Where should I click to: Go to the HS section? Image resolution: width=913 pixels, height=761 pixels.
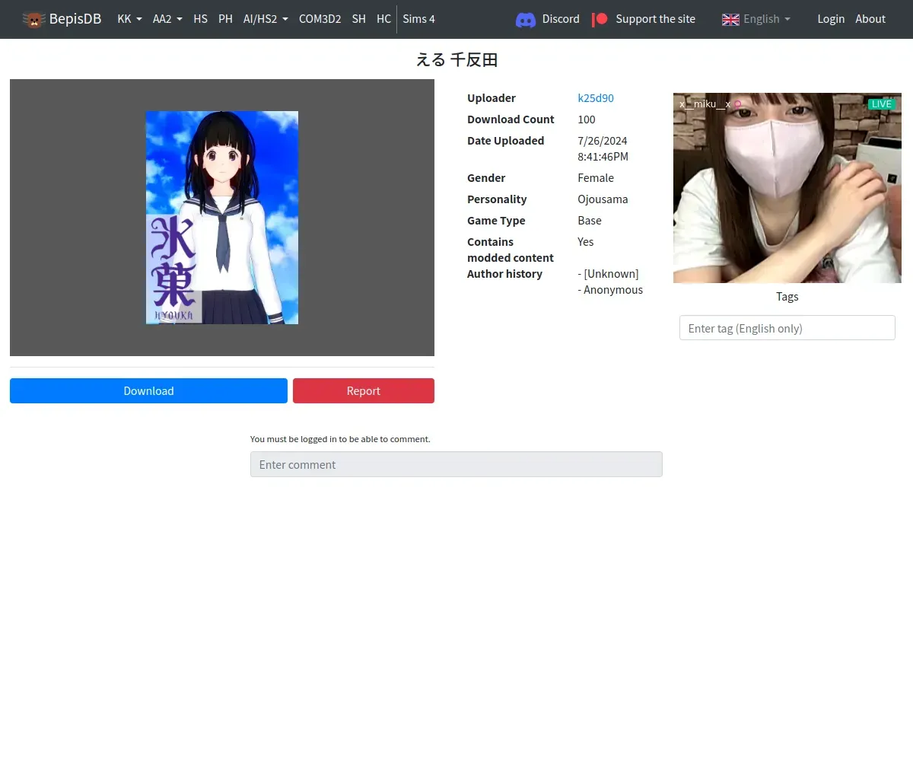[x=200, y=19]
